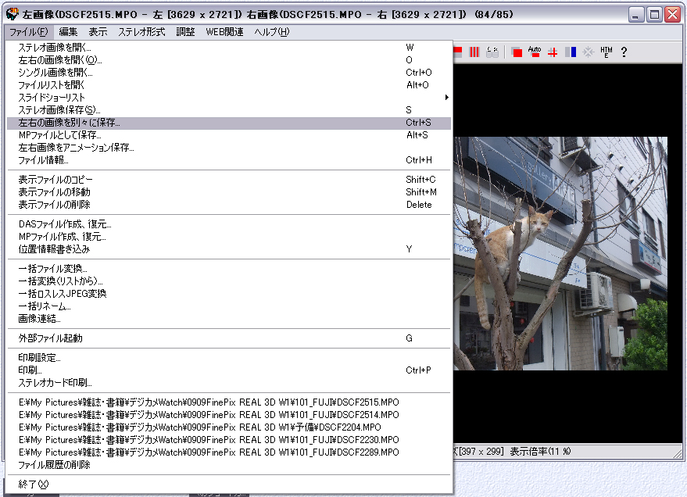Click the HTML output toolbar icon
687x497 pixels.
606,51
